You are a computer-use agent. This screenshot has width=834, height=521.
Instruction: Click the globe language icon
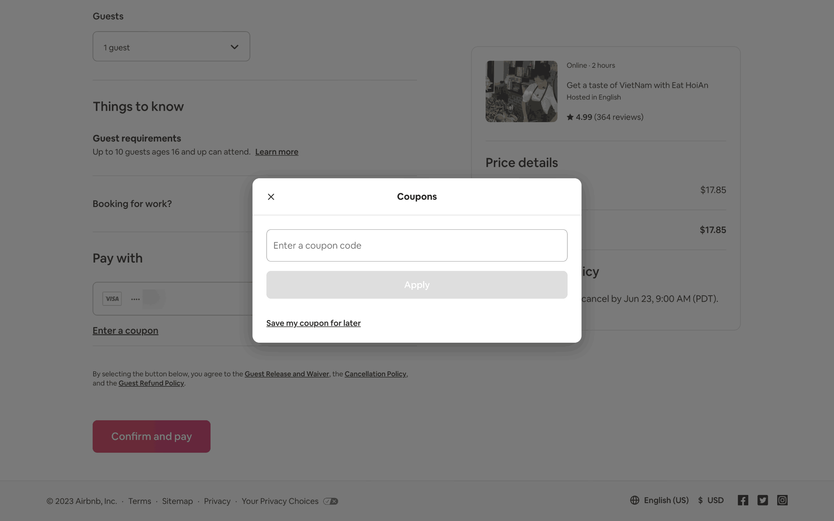634,500
